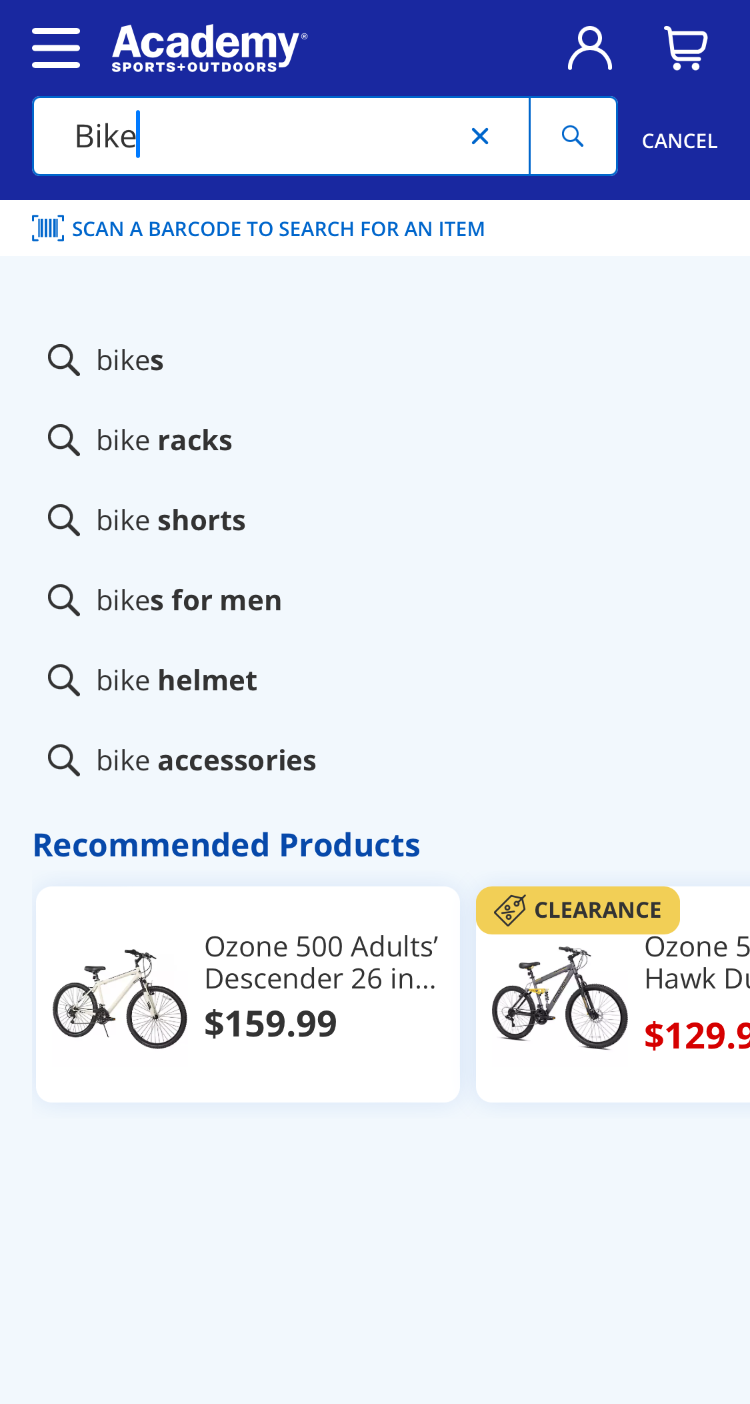Pick the "bikes for men" suggestion
The image size is (750, 1404).
[x=189, y=600]
